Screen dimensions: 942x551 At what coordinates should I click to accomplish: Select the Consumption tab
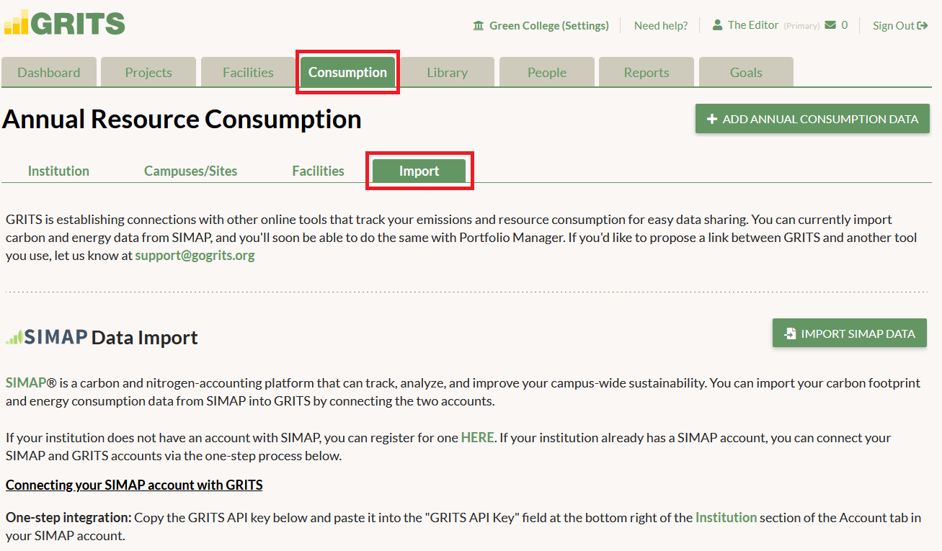(347, 72)
